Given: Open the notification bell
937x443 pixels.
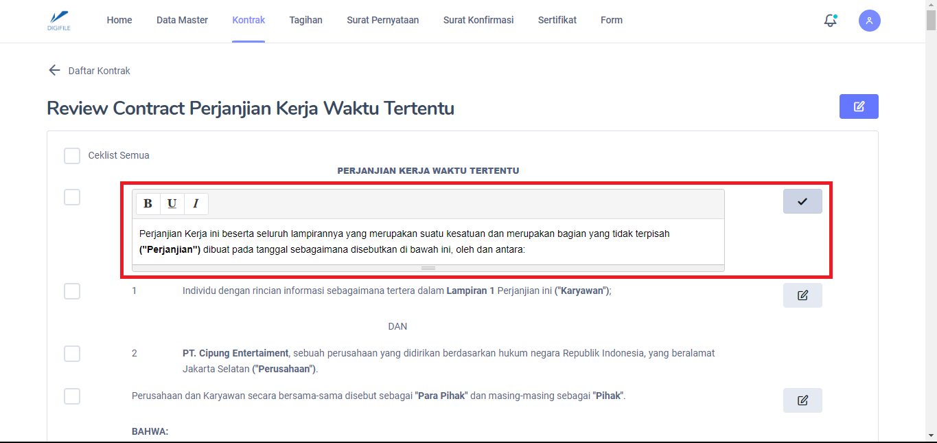Looking at the screenshot, I should point(830,21).
